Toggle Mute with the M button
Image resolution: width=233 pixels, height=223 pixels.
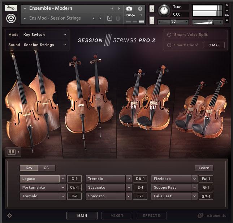152,20
